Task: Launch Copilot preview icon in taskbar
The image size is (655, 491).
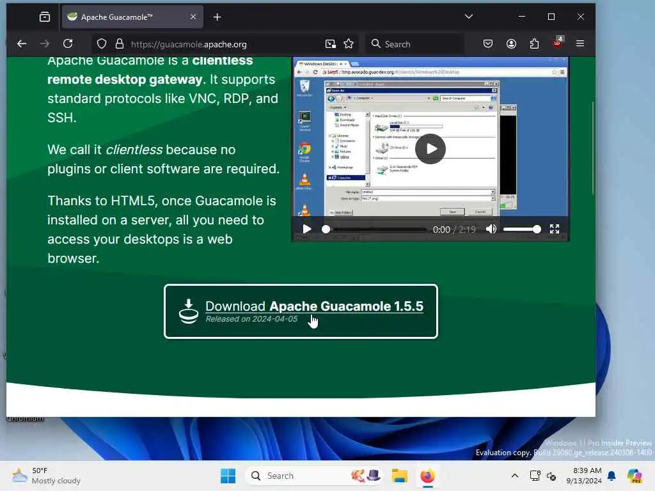Action: coord(635,476)
